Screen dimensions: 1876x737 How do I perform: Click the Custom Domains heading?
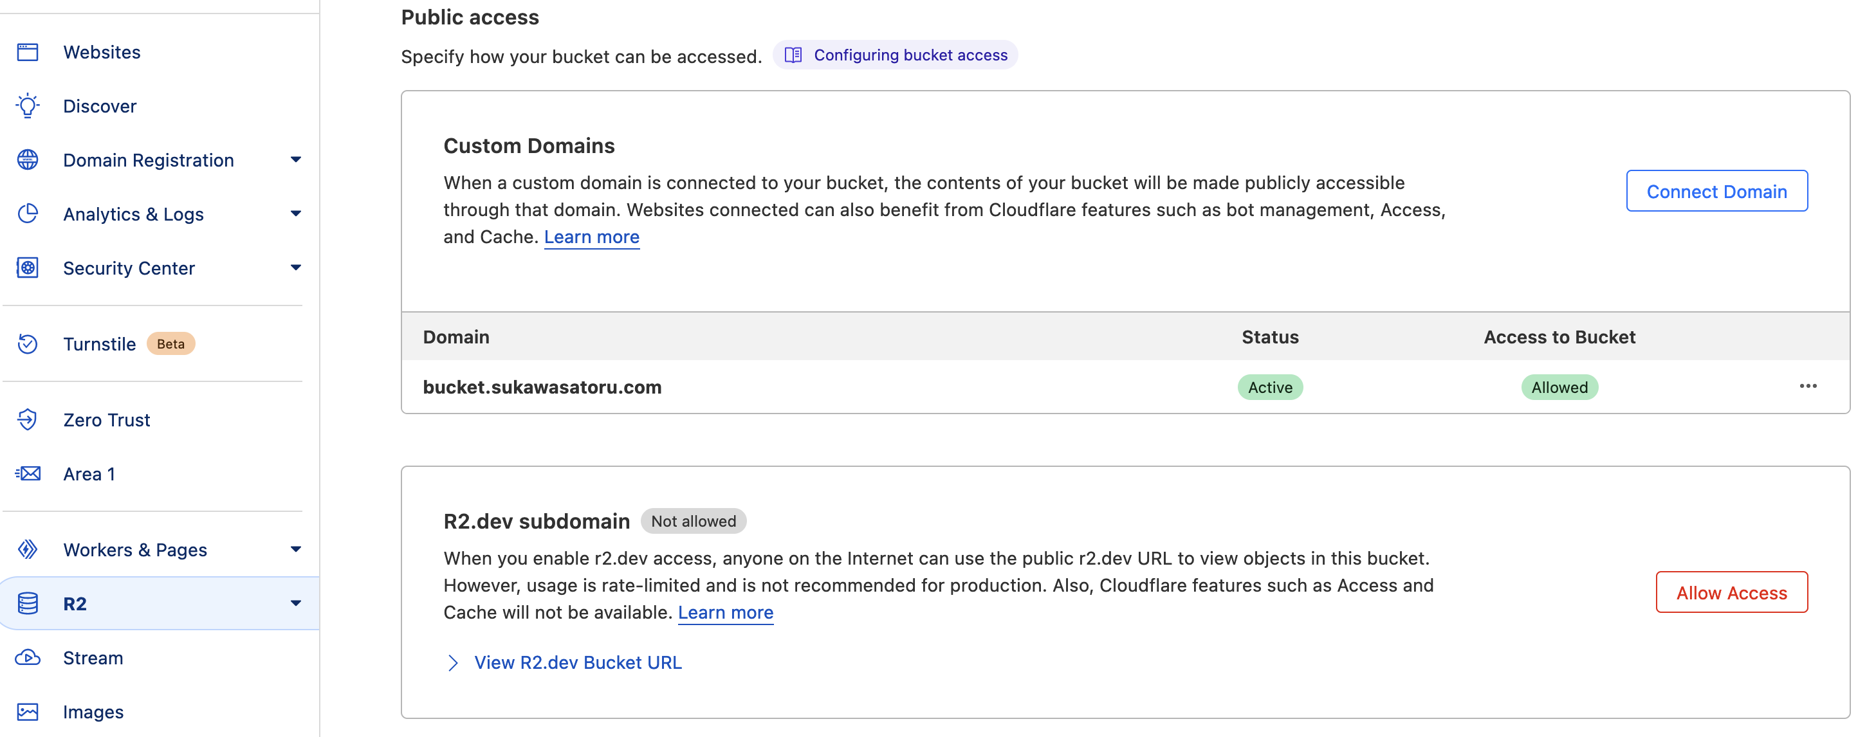click(x=529, y=145)
